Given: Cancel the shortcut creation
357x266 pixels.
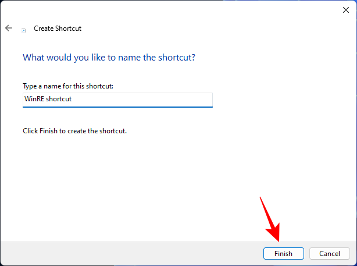Looking at the screenshot, I should pyautogui.click(x=330, y=253).
